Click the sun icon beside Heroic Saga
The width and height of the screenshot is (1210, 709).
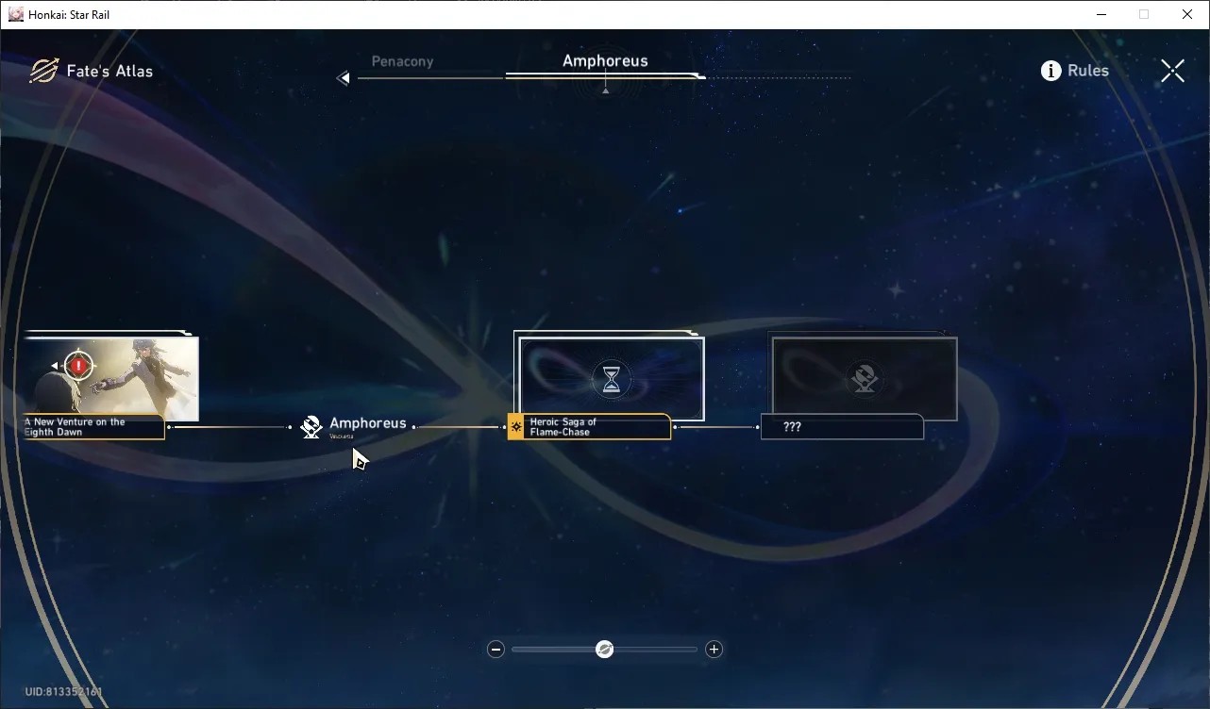(516, 427)
